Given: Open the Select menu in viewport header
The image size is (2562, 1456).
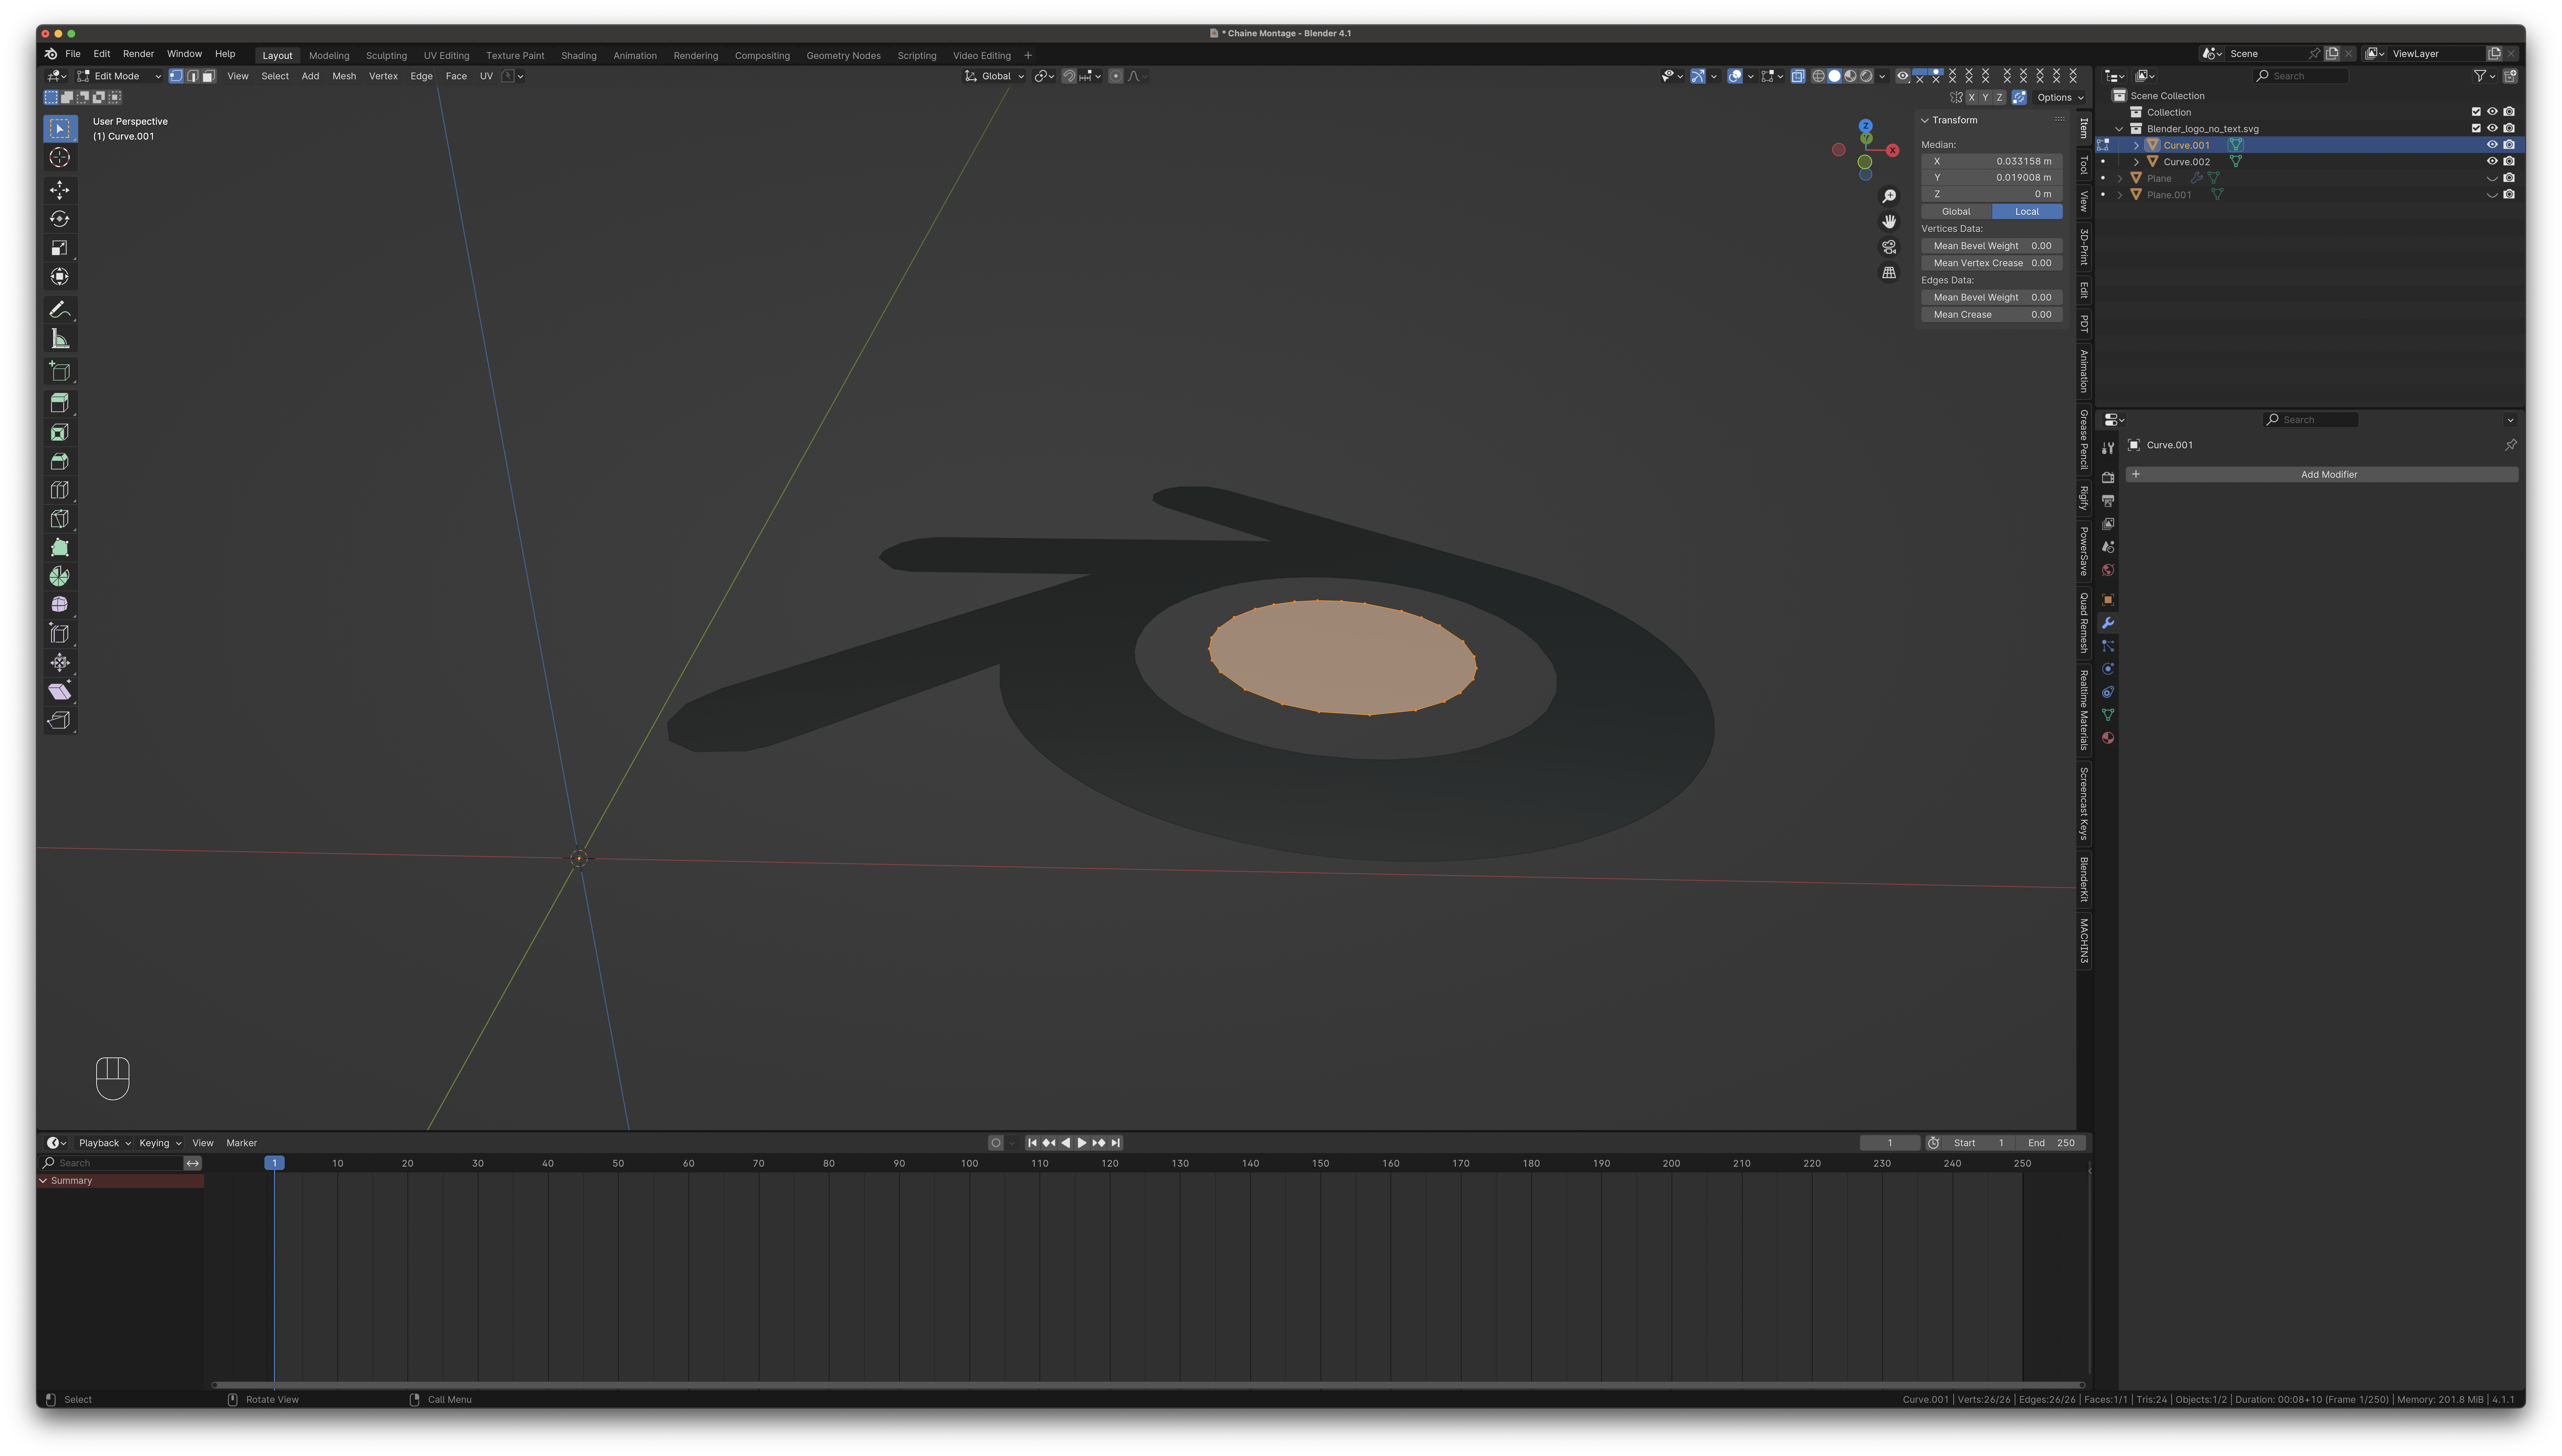Looking at the screenshot, I should click(275, 76).
